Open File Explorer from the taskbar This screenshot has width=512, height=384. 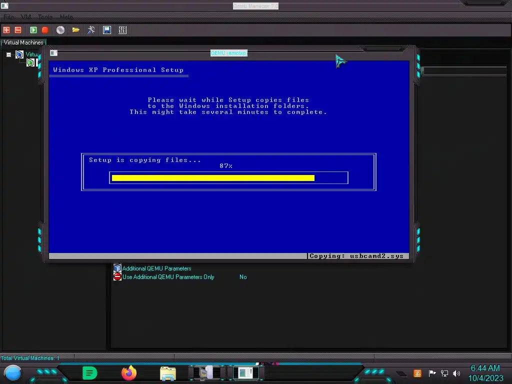pos(168,373)
